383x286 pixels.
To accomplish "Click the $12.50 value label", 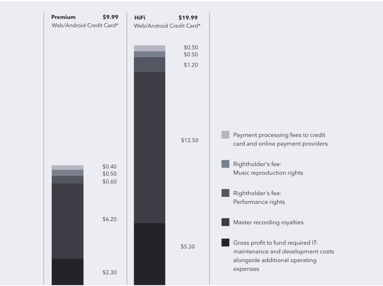I will tap(190, 141).
